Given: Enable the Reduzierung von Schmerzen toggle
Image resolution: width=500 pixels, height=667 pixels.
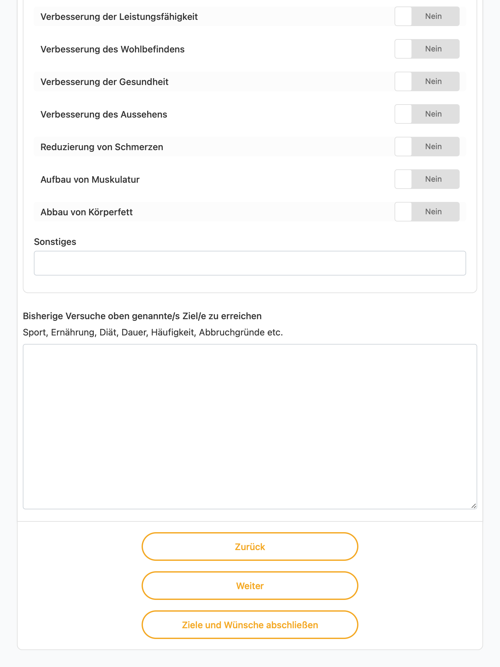Looking at the screenshot, I should click(427, 147).
